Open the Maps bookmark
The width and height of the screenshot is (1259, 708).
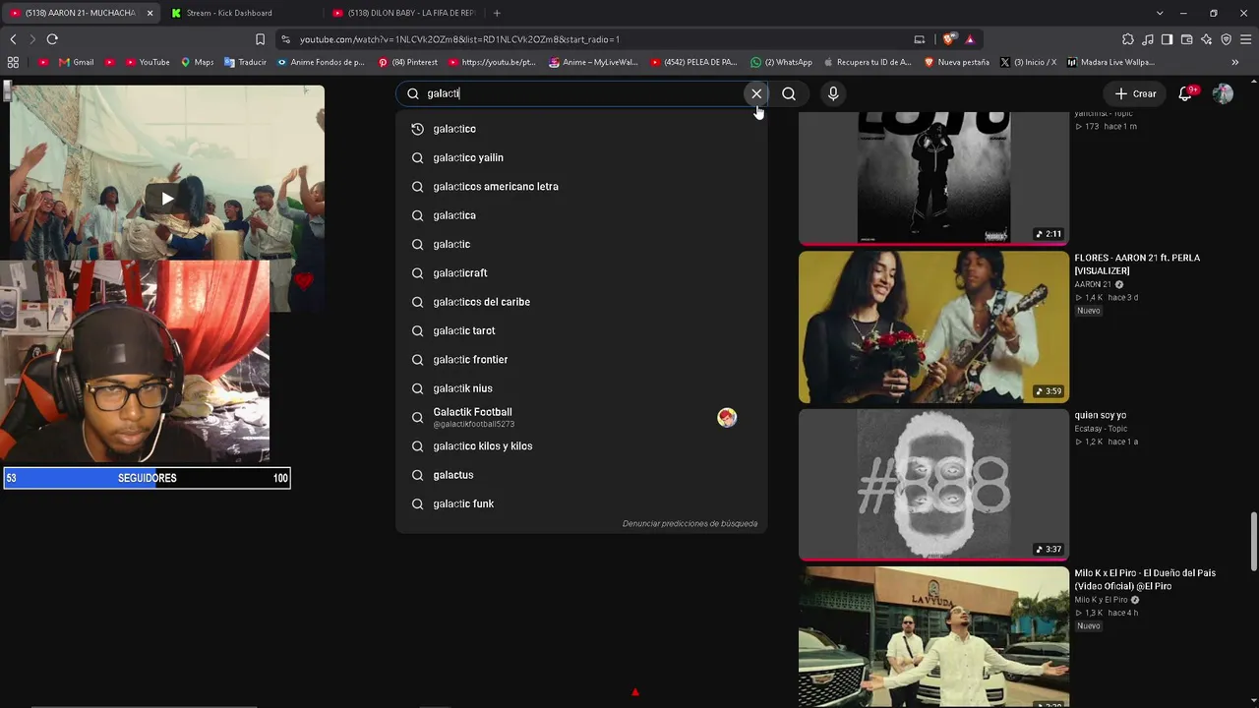pyautogui.click(x=196, y=62)
